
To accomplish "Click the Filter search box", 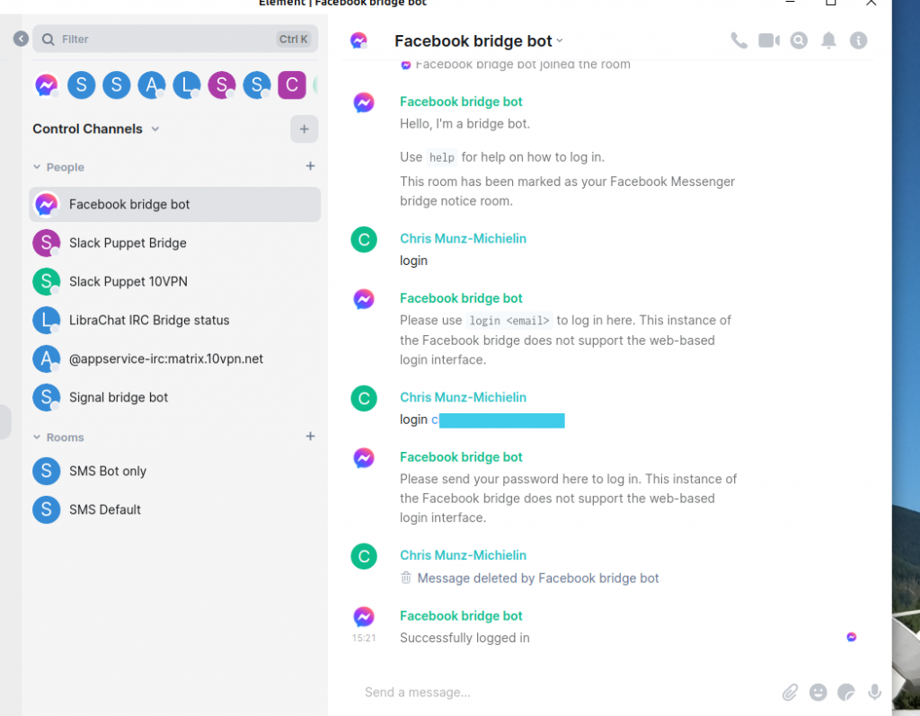I will tap(175, 39).
